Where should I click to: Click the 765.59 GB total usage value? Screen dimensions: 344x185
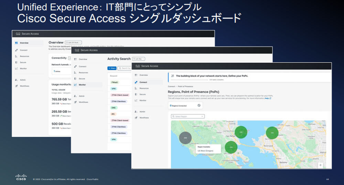pos(59,99)
